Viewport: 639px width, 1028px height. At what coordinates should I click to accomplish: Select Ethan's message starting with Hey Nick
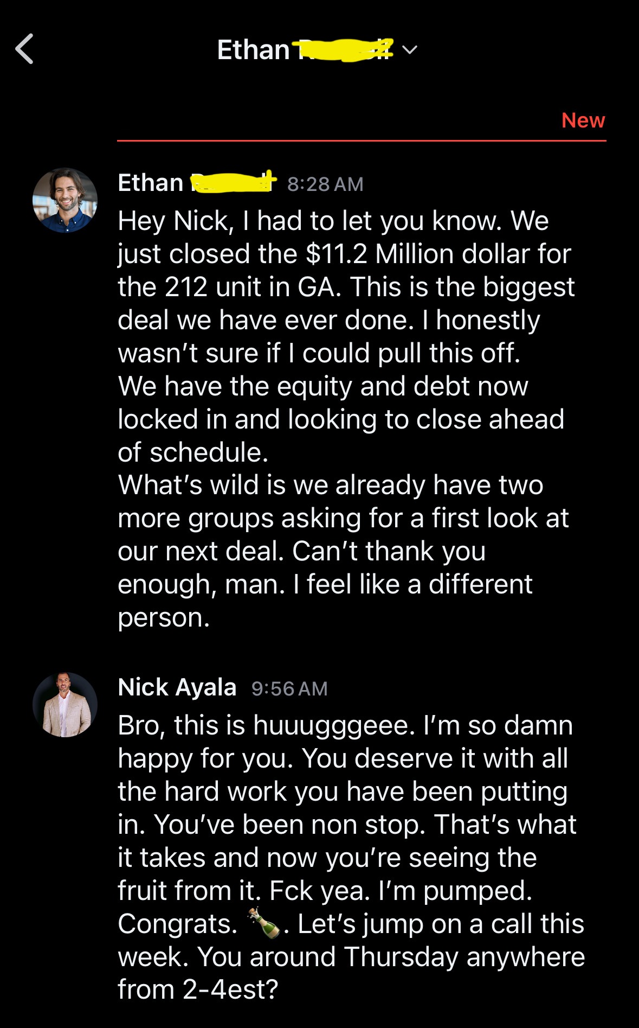pyautogui.click(x=346, y=419)
